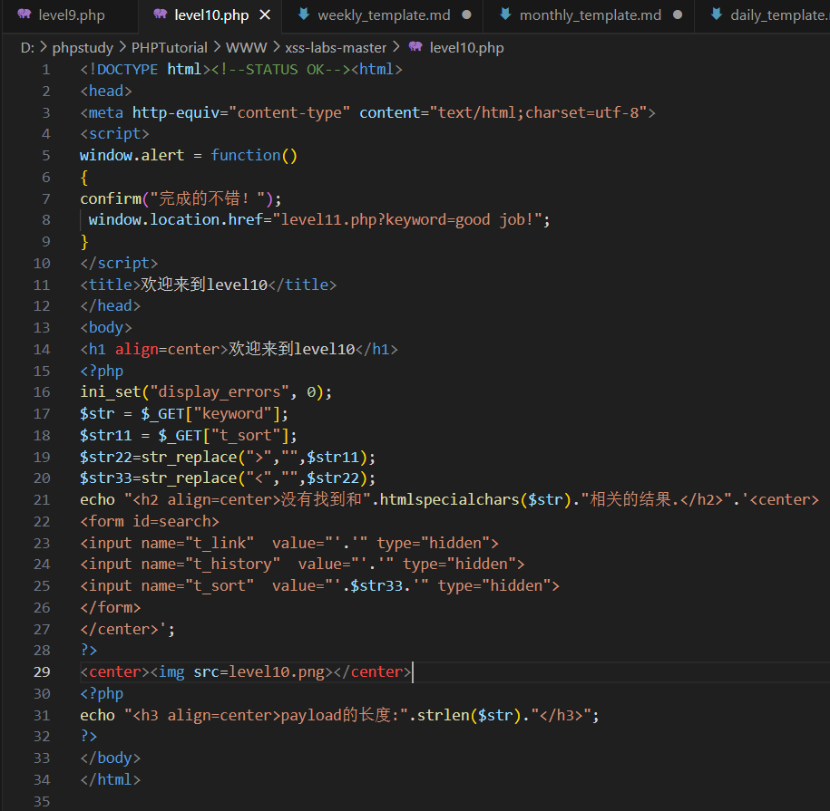Click the PHP elephant icon on level10.php tab
The image size is (830, 811).
[161, 14]
